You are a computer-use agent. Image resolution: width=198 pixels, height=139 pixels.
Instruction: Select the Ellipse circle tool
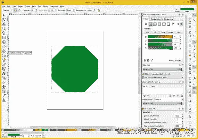(4, 46)
